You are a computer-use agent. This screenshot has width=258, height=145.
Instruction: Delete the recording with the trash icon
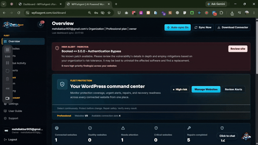(x=7, y=79)
